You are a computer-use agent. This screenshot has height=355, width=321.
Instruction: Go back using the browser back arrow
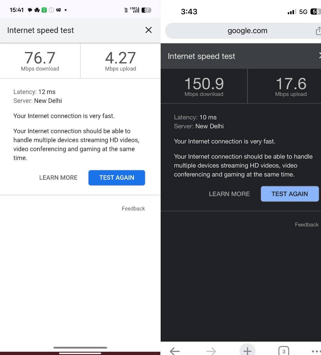coord(175,351)
